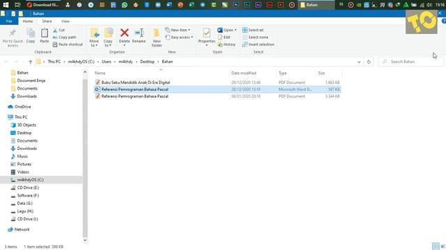Open the New item dropdown

pyautogui.click(x=178, y=30)
